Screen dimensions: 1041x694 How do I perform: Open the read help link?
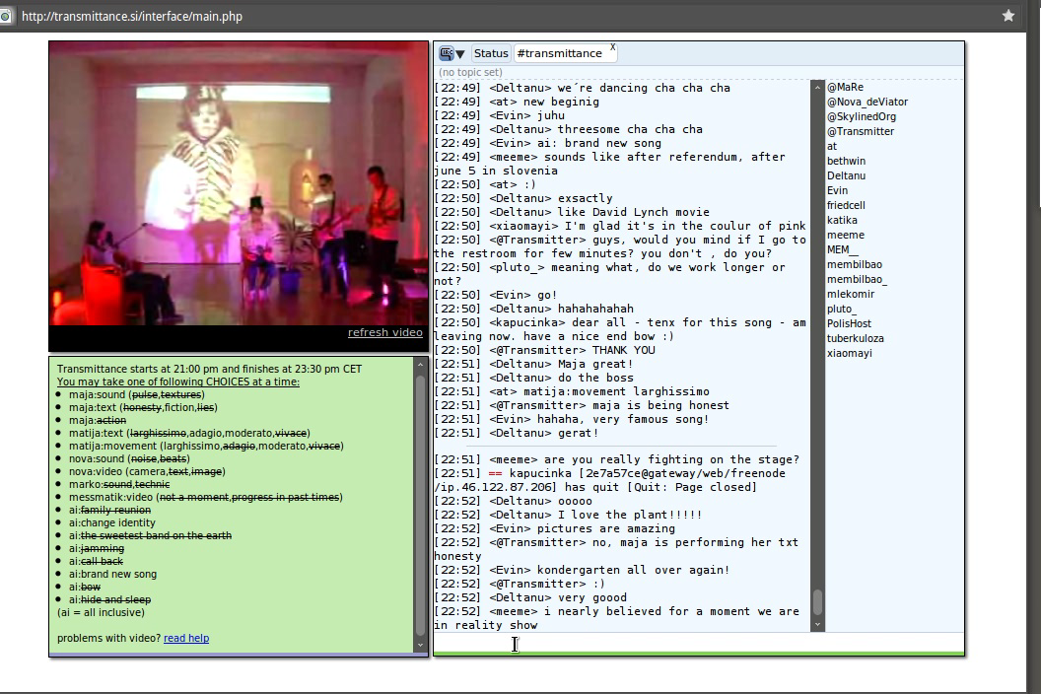click(x=186, y=638)
